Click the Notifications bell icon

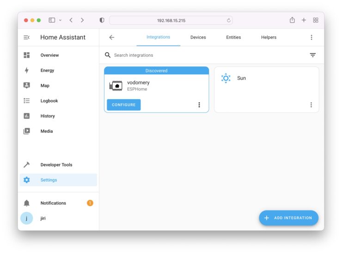27,203
